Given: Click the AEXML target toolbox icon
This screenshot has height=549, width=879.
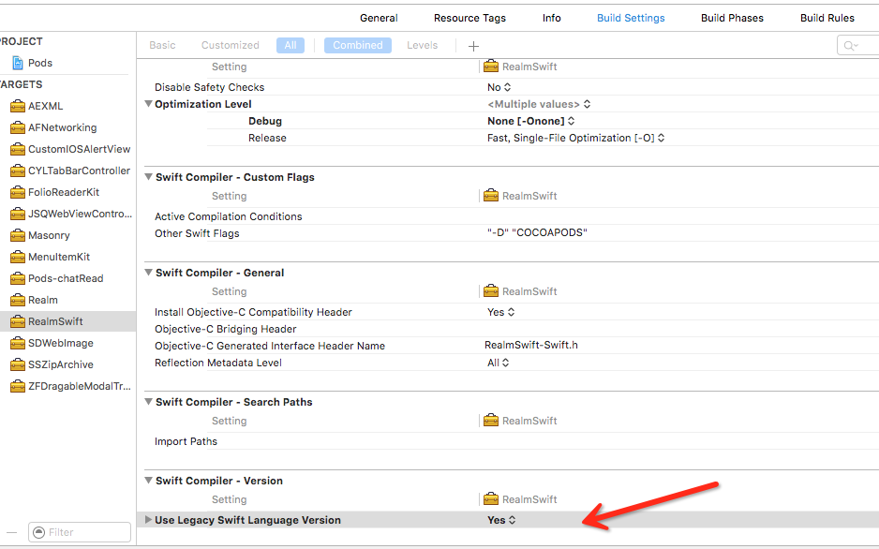Looking at the screenshot, I should [18, 106].
